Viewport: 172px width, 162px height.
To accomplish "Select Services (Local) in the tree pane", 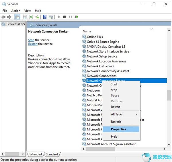I will click(x=13, y=24).
